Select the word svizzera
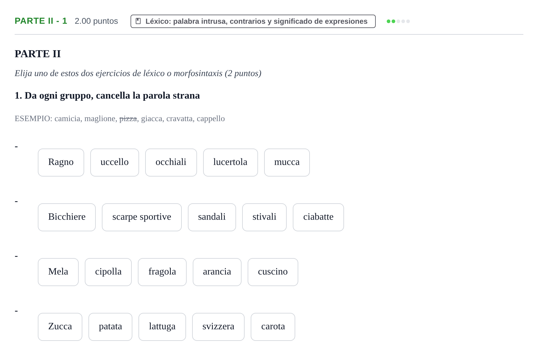The height and width of the screenshot is (364, 538). coord(218,327)
